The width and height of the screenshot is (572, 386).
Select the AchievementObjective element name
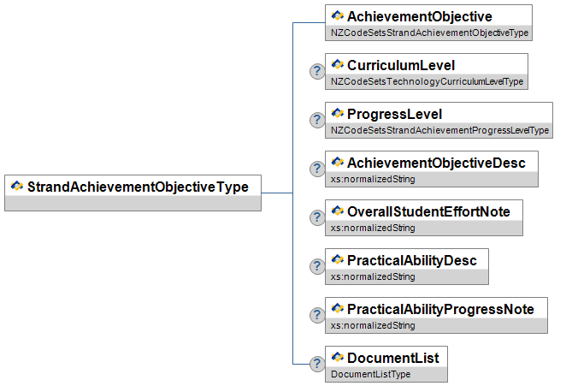click(x=419, y=16)
